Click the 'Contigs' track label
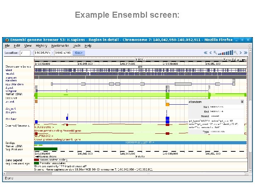This screenshot has height=191, width=255. click(10, 143)
